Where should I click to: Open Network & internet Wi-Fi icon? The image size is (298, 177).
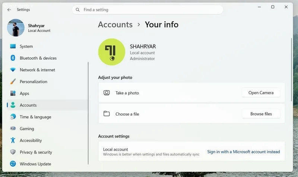[x=13, y=70]
